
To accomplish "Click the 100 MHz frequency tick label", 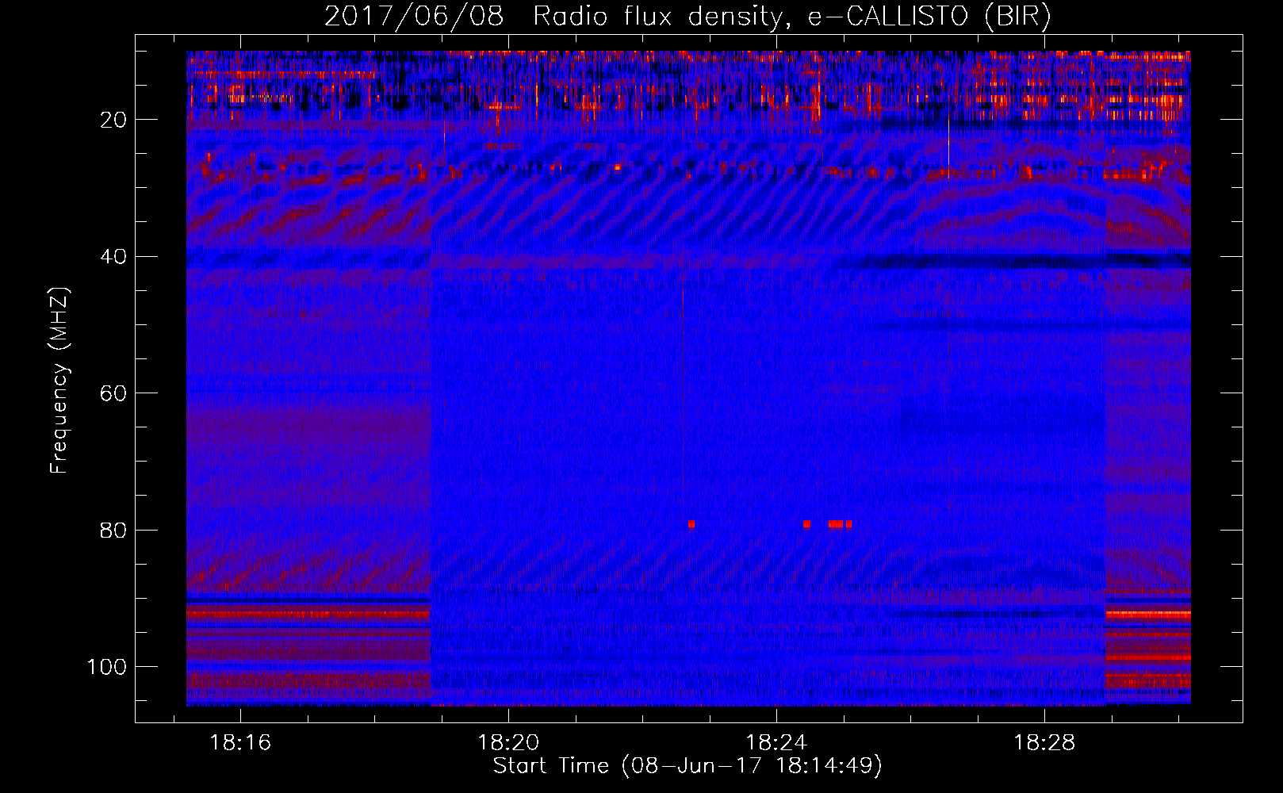I will click(107, 667).
